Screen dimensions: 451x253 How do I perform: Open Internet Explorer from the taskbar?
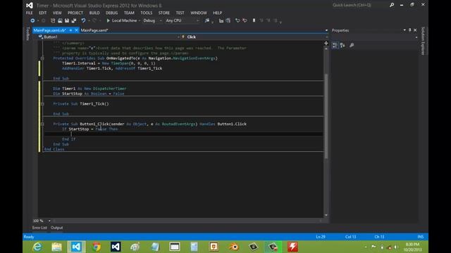click(37, 247)
